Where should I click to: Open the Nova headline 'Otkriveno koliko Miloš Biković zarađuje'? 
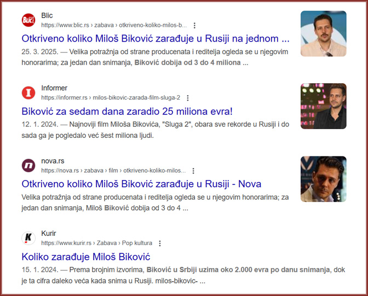tap(141, 184)
